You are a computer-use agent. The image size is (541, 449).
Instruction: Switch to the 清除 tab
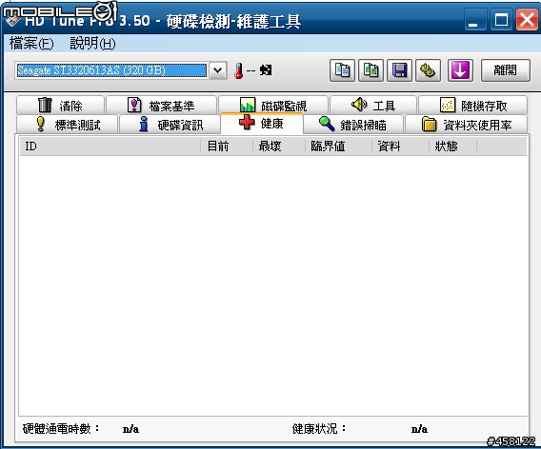60,105
